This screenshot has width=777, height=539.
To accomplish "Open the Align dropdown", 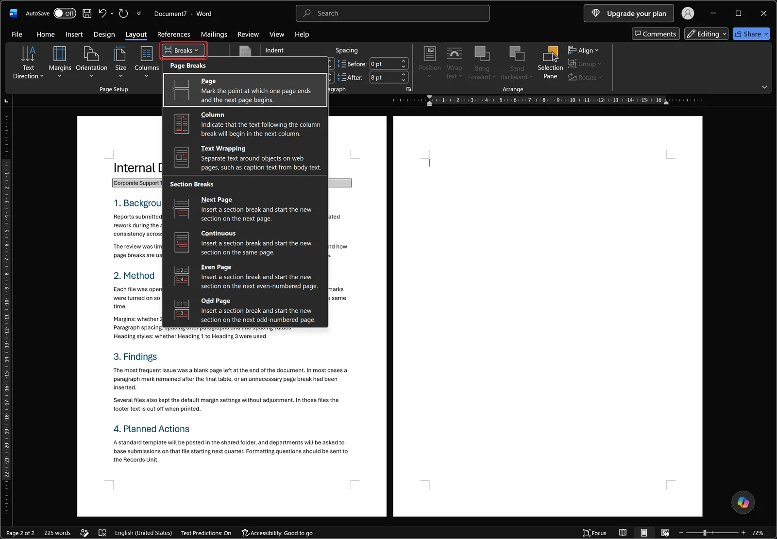I will 583,50.
